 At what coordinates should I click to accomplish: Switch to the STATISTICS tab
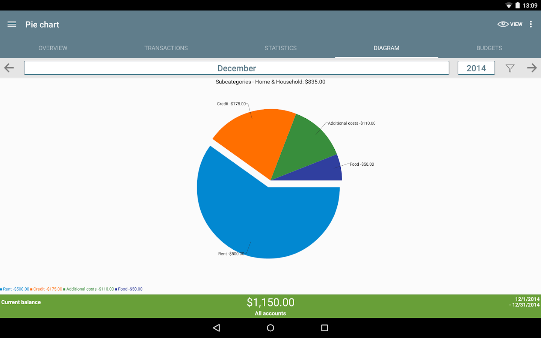point(281,48)
